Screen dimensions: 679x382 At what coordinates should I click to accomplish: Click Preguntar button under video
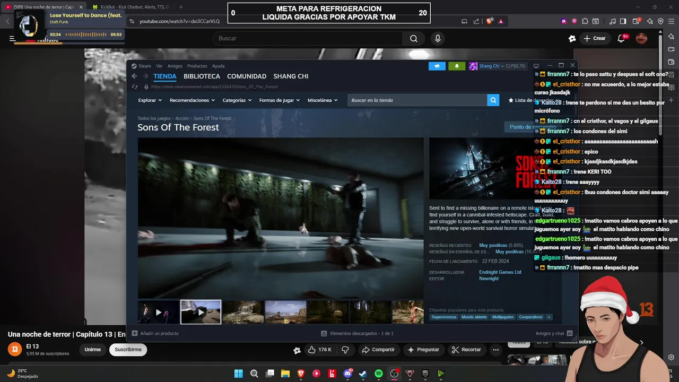coord(423,350)
